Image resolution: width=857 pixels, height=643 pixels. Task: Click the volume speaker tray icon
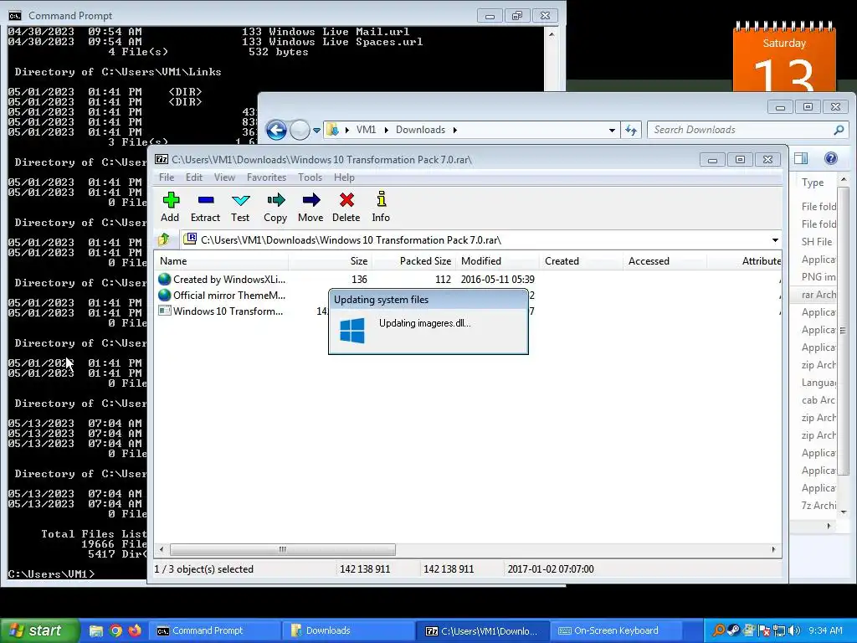coord(793,630)
